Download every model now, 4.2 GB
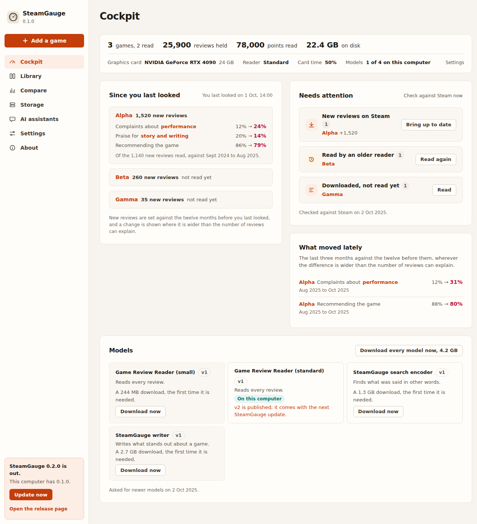Image resolution: width=477 pixels, height=524 pixels. pos(409,351)
